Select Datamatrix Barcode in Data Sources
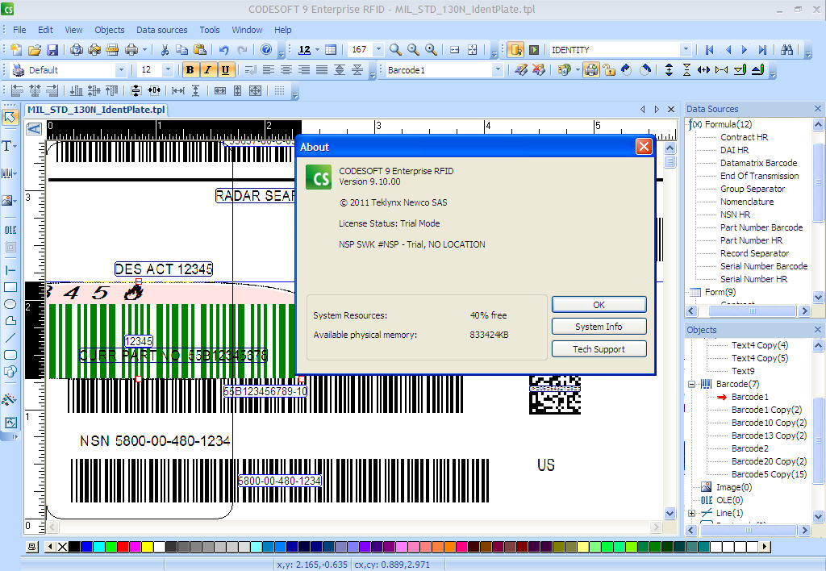 (x=758, y=163)
